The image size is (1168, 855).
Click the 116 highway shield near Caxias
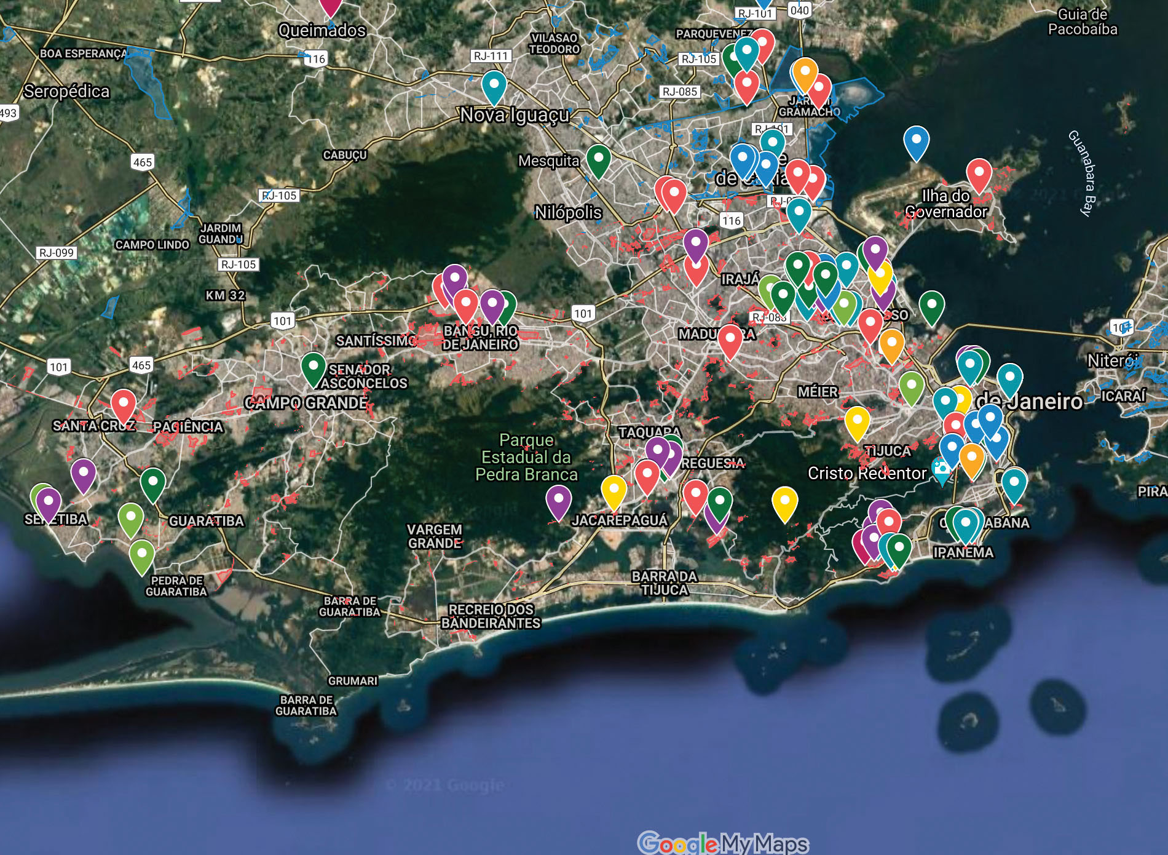[x=730, y=220]
